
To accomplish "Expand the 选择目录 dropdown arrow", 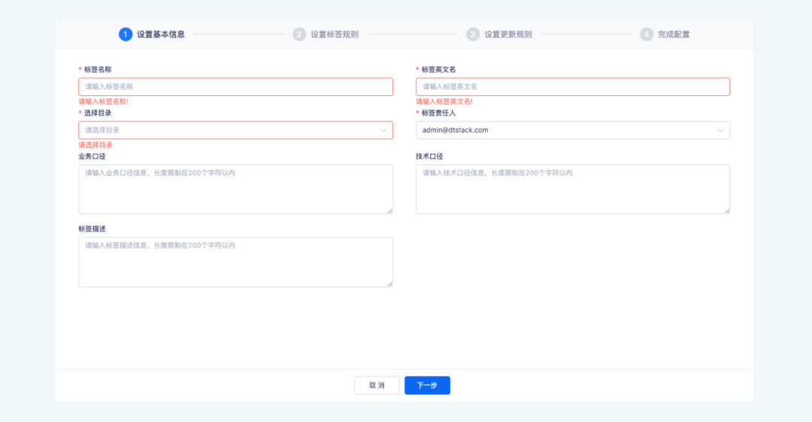I will point(383,130).
